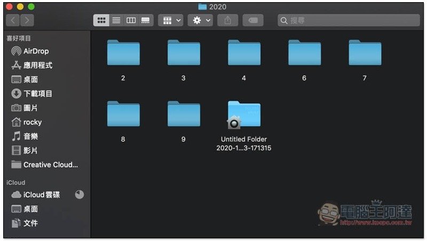Switch to column view mode

[131, 20]
